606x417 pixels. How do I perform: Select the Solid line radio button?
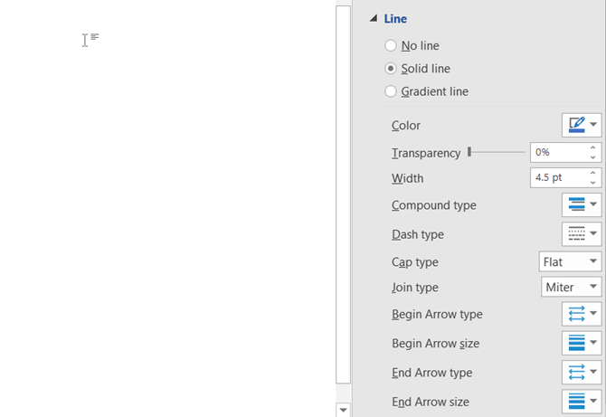tap(391, 69)
